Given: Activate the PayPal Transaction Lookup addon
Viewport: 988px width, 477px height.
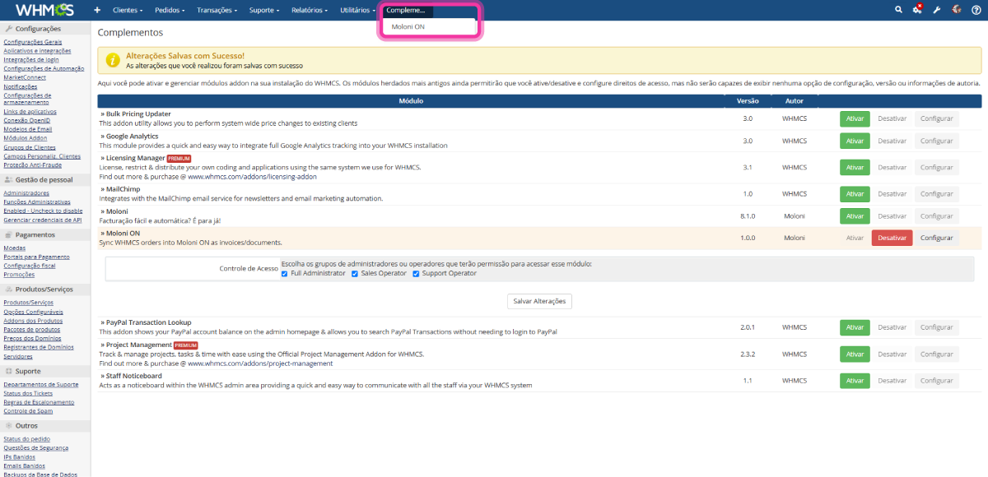Looking at the screenshot, I should (x=855, y=327).
